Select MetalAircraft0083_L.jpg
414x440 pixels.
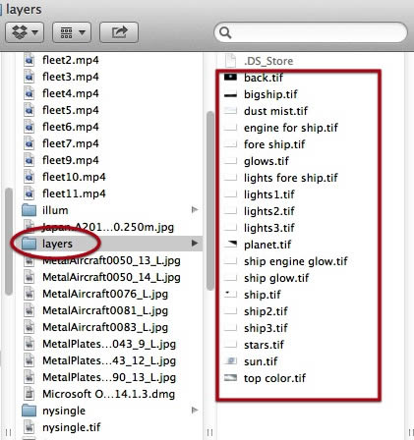[x=105, y=327]
